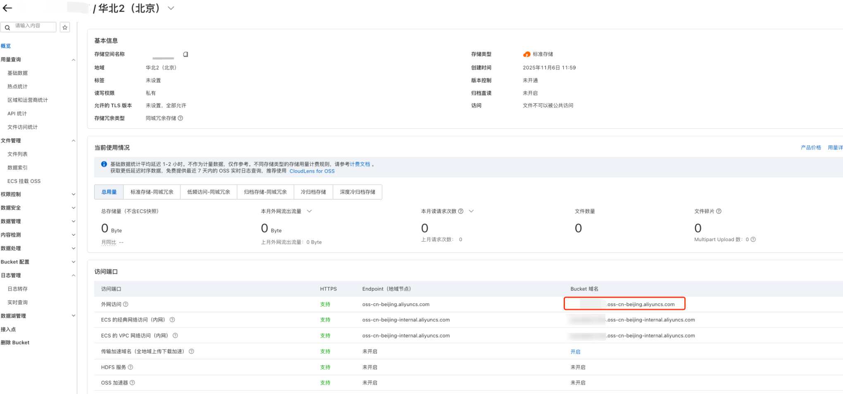Click help icon next to 同城冗余存储

(181, 118)
